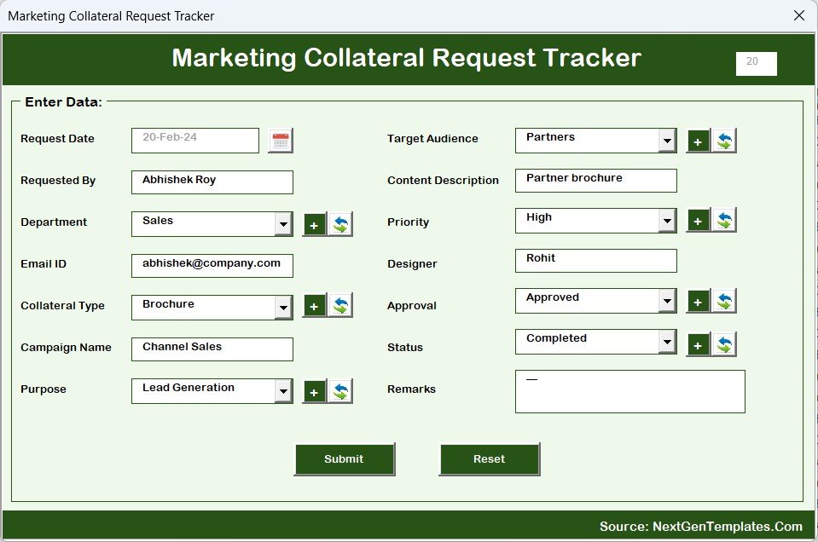Expand the Status dropdown showing Completed
This screenshot has height=542, width=818.
[x=667, y=342]
